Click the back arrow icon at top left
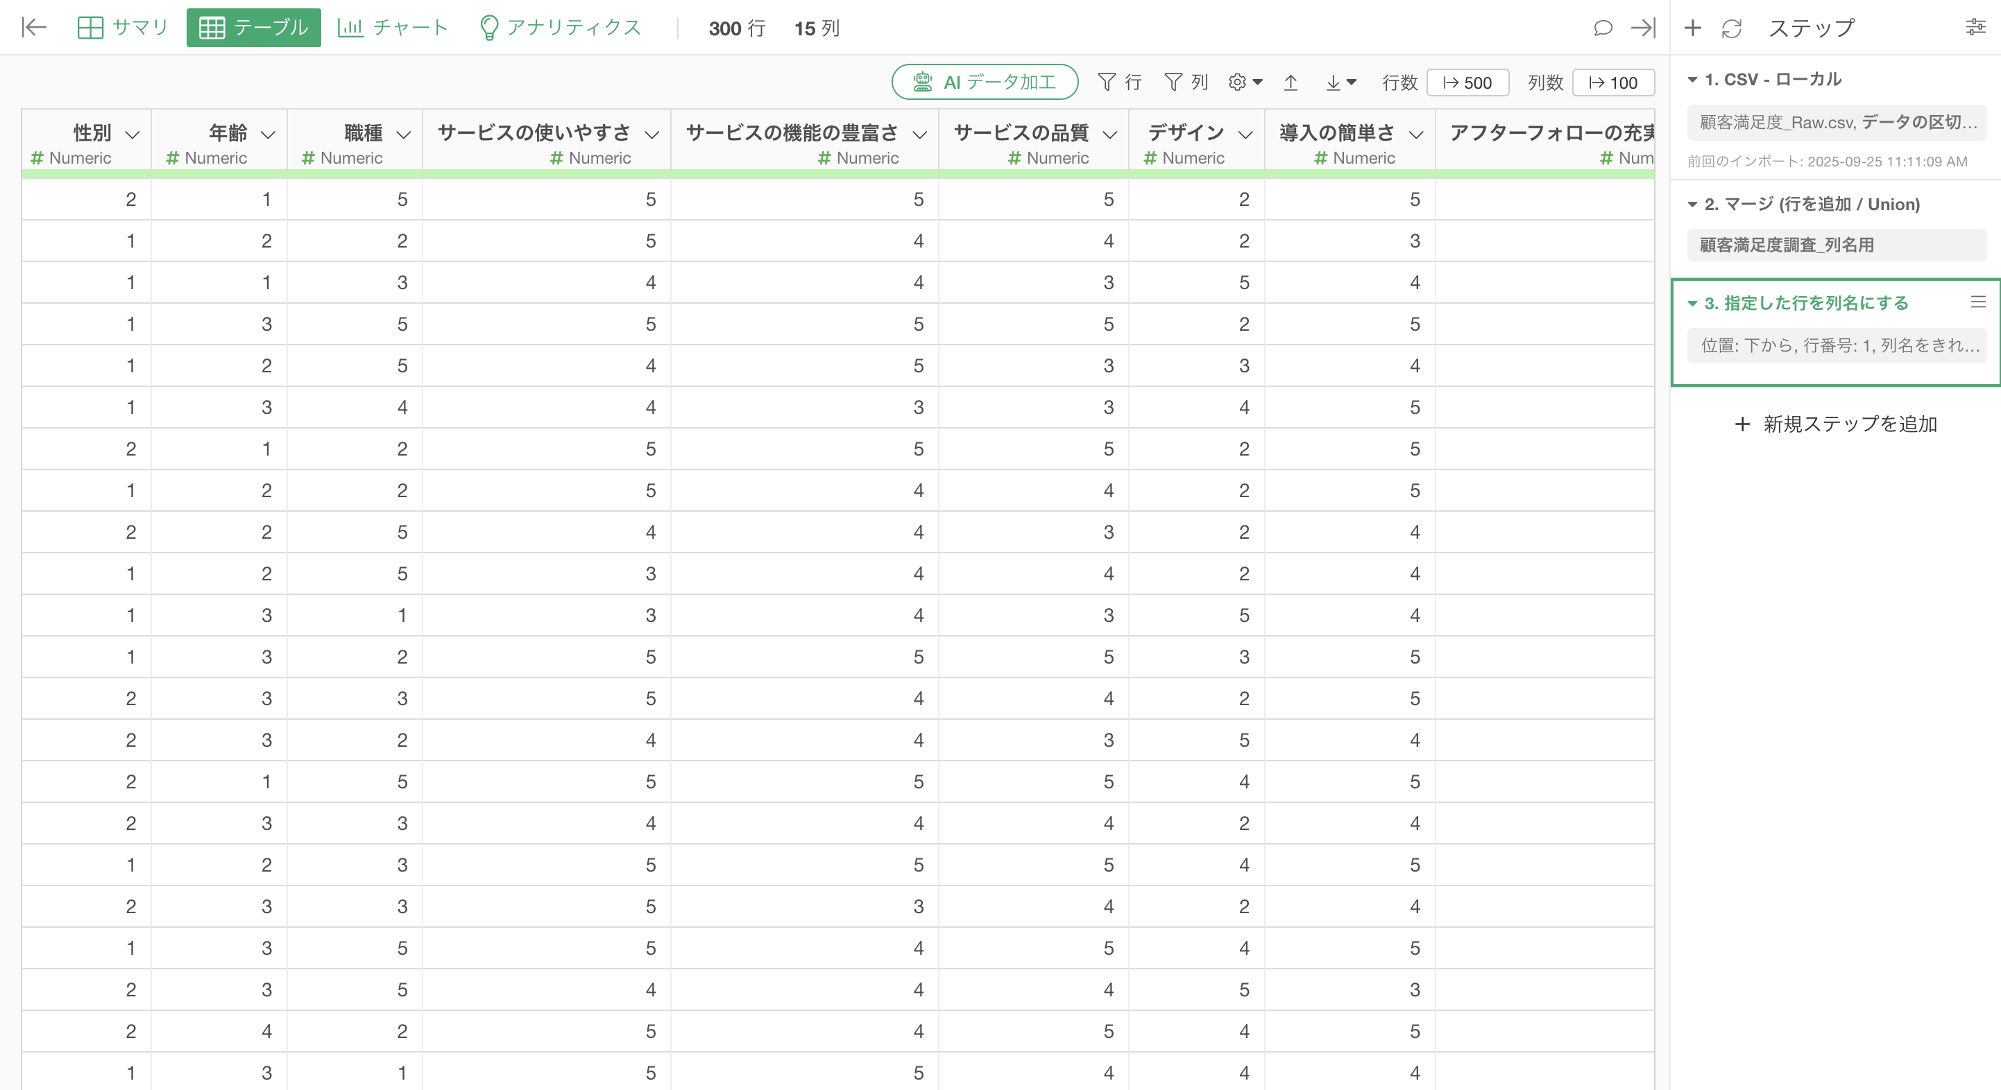This screenshot has width=2001, height=1090. point(34,28)
